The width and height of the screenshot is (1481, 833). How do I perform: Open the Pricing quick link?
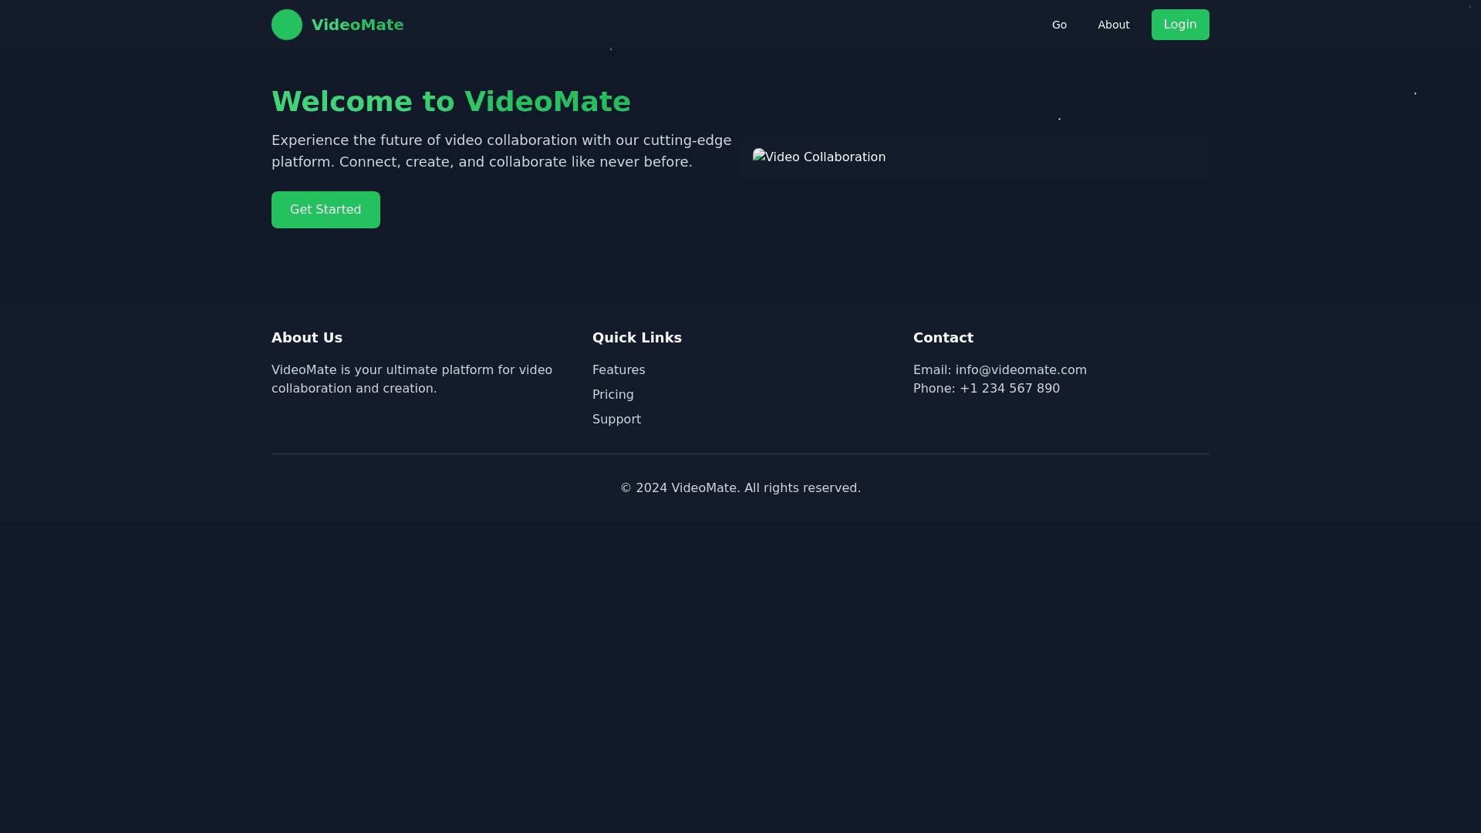[612, 395]
